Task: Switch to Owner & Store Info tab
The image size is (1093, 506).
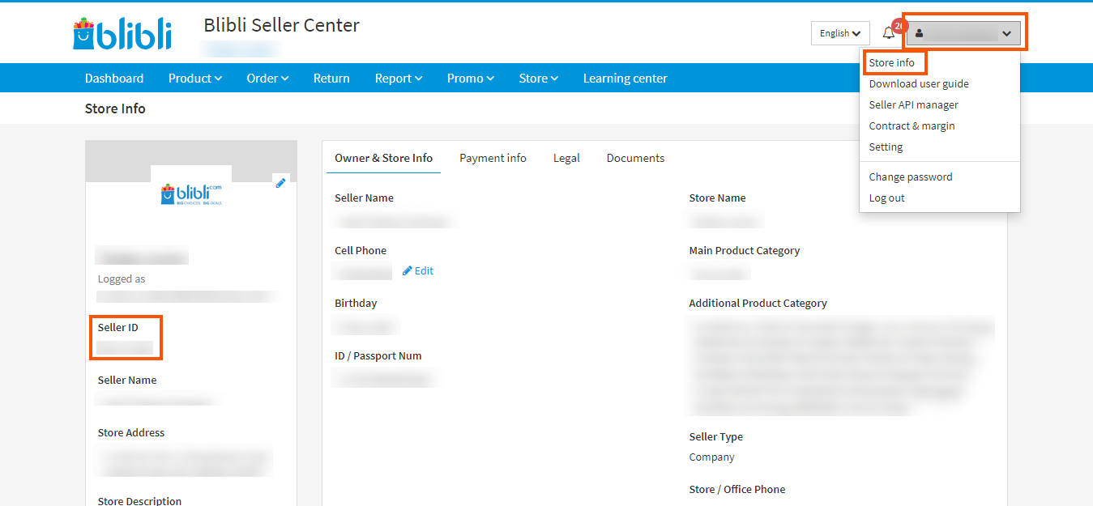Action: 384,158
